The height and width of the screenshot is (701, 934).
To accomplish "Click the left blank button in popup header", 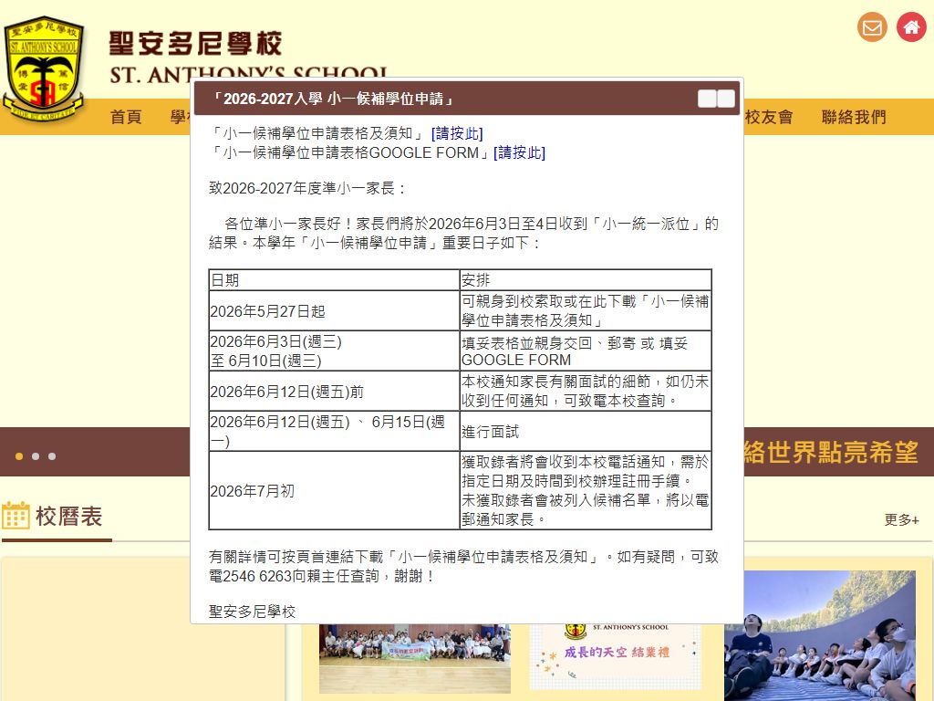I will 707,99.
